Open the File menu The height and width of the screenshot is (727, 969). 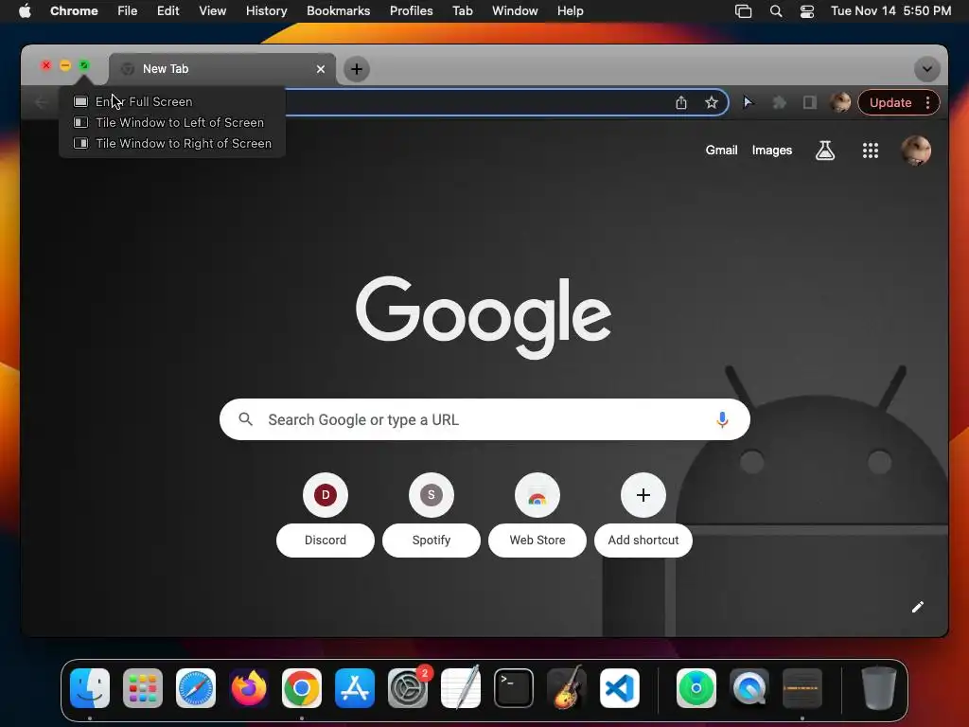tap(128, 11)
